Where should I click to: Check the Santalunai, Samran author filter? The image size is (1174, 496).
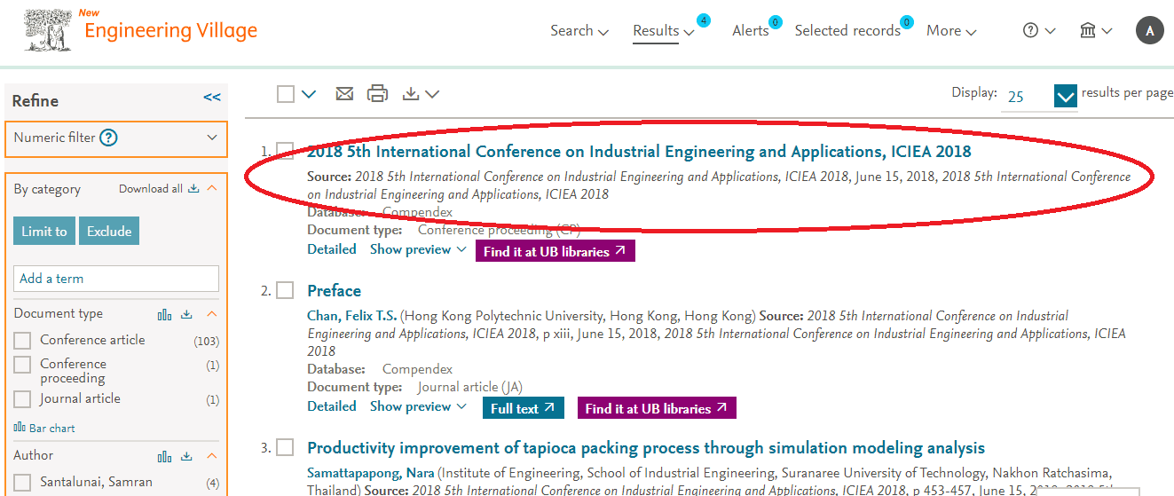pos(22,483)
